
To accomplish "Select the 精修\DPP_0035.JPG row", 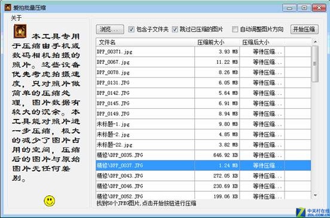I will pyautogui.click(x=203, y=155).
